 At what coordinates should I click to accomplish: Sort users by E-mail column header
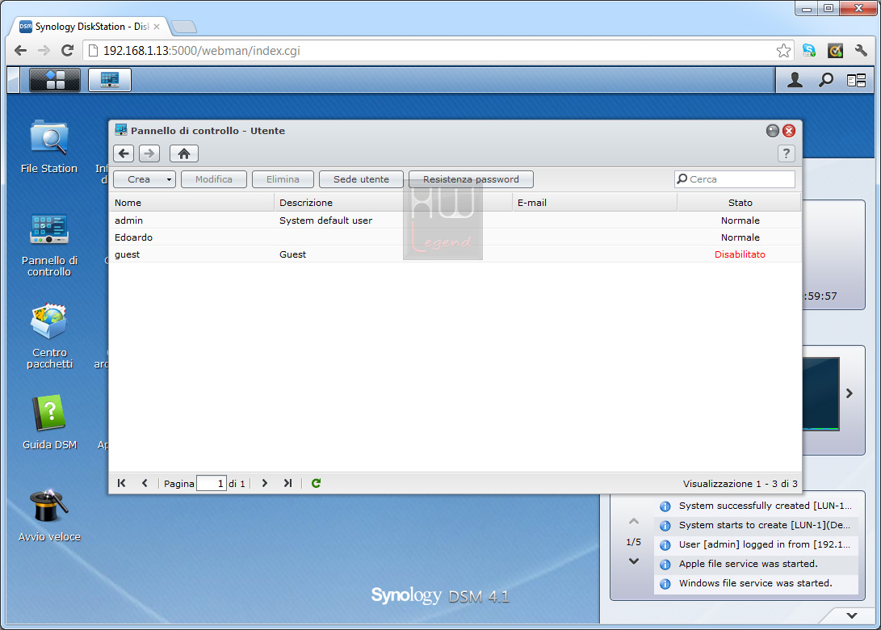(594, 202)
